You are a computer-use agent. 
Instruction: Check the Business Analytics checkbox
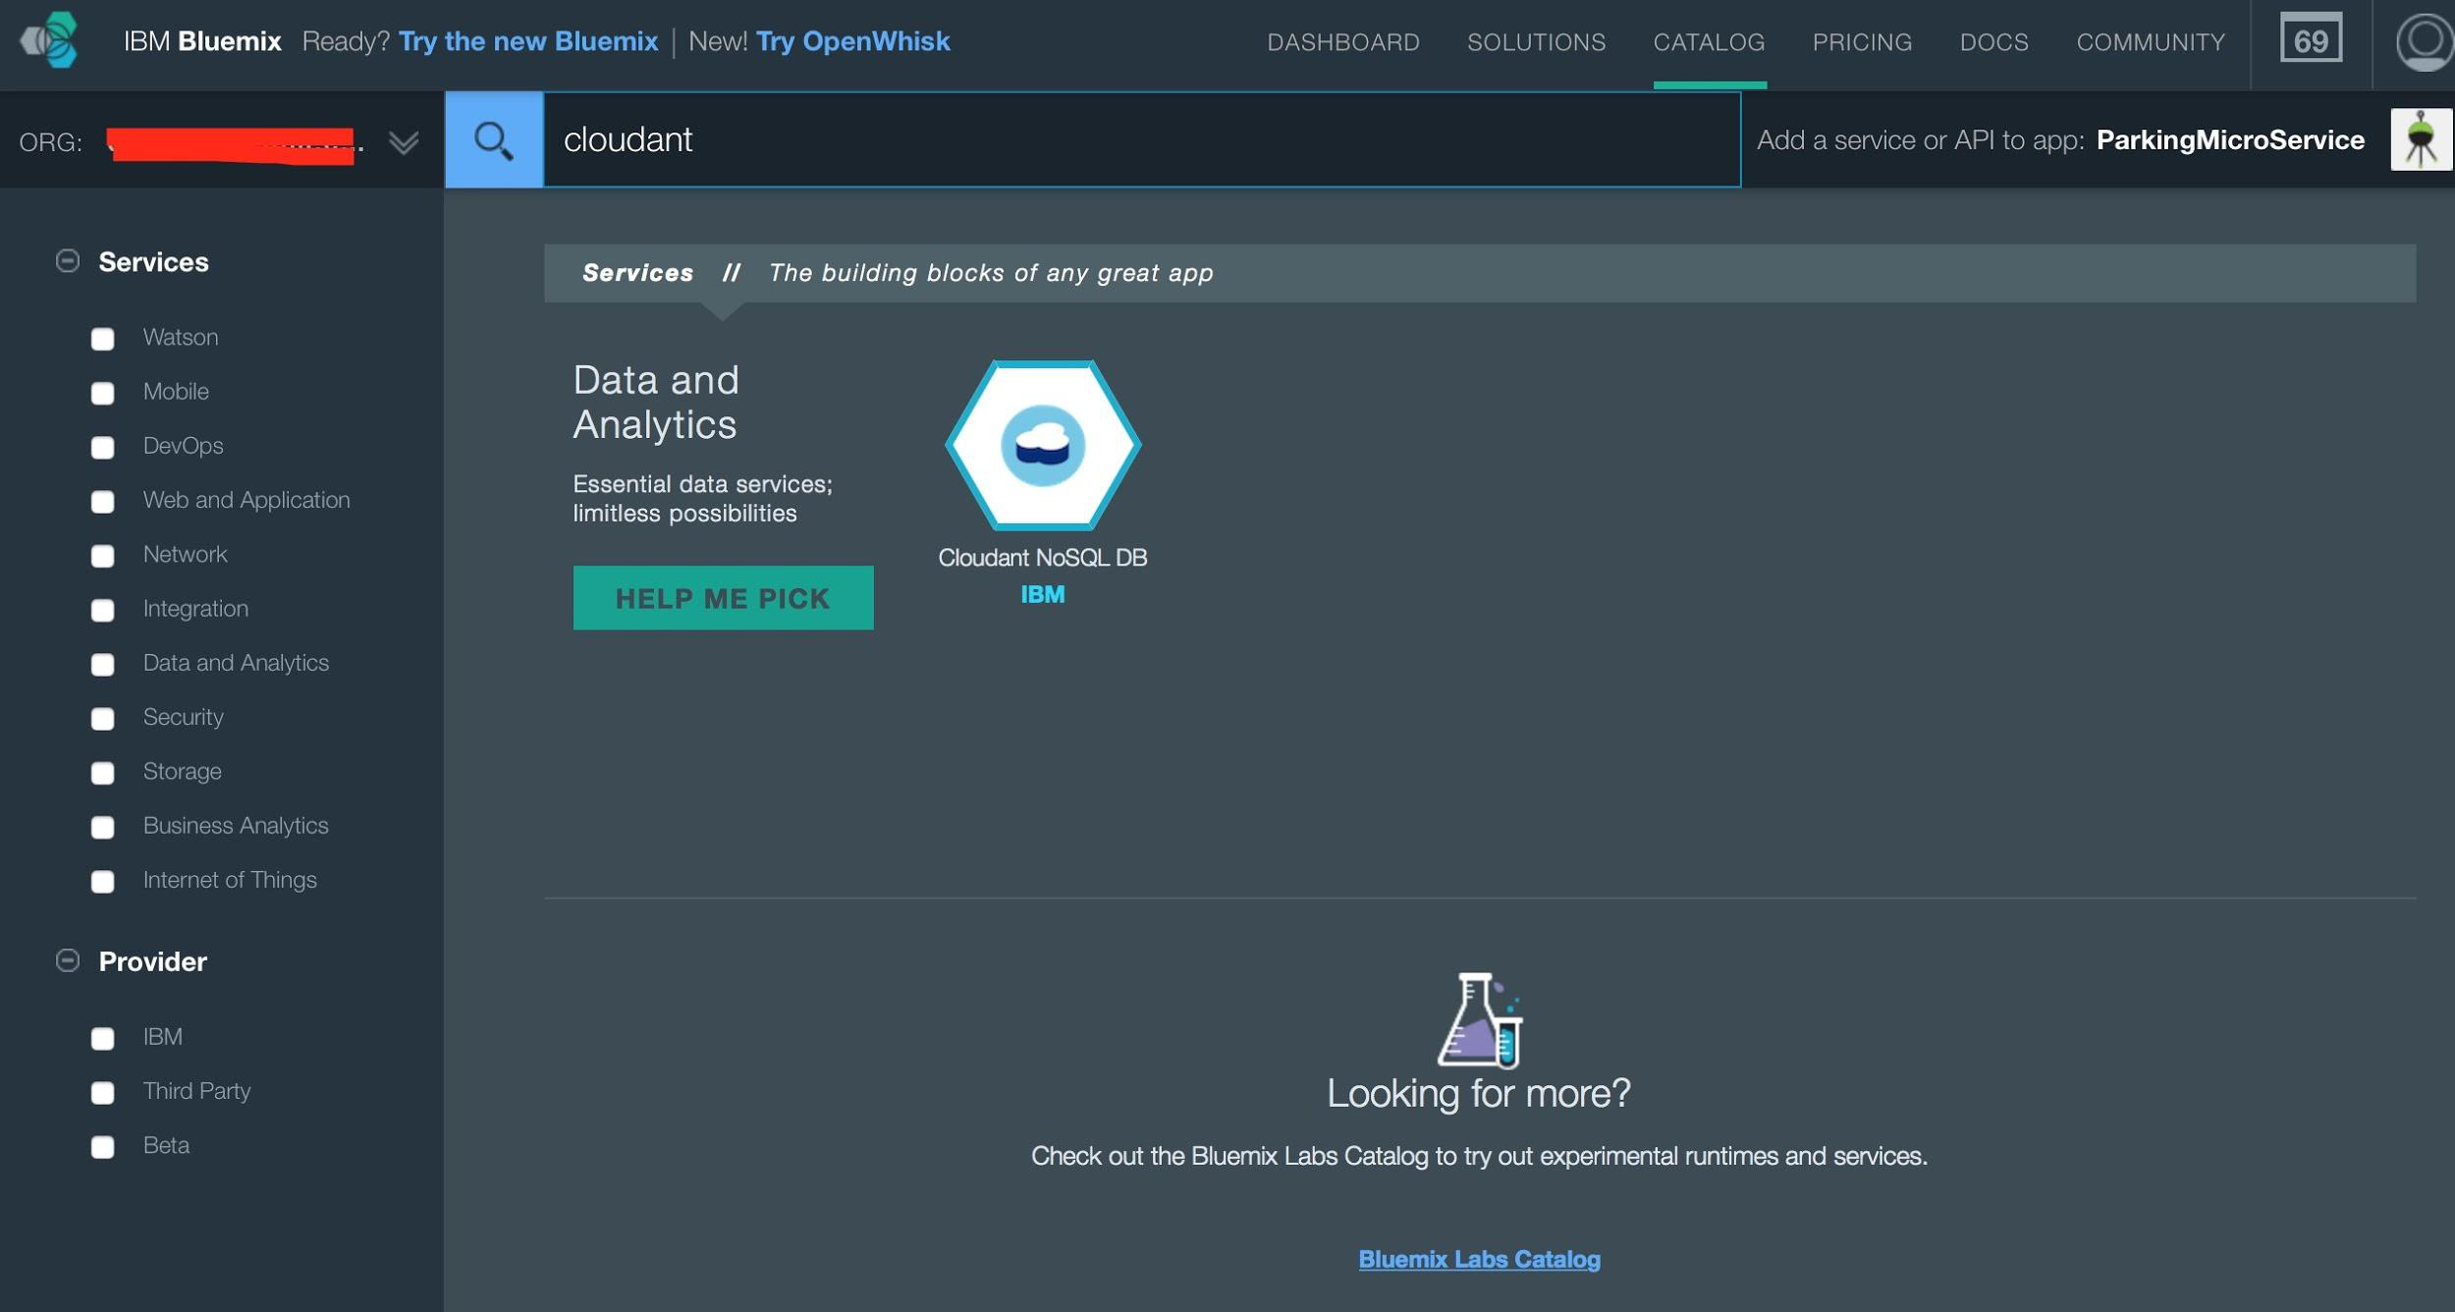102,827
